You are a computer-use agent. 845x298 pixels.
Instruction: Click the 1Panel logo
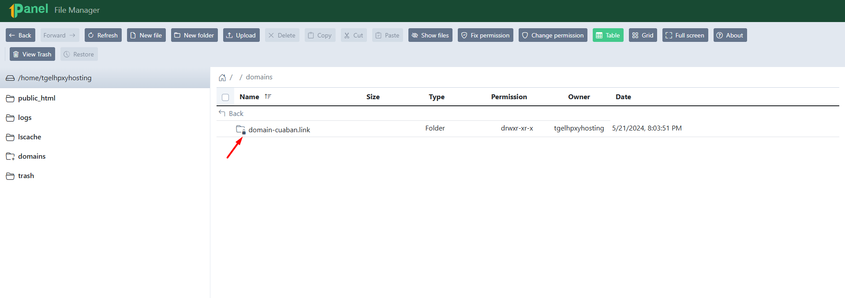tap(29, 10)
